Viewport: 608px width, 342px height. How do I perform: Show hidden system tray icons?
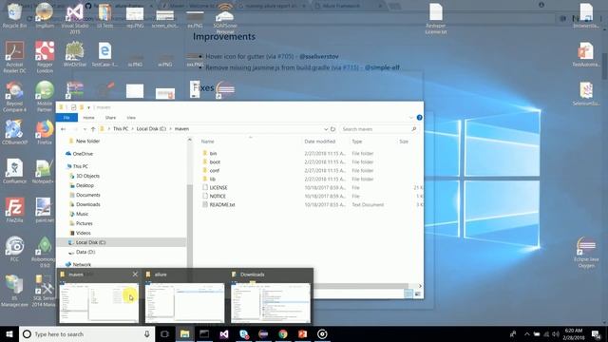[x=526, y=333]
